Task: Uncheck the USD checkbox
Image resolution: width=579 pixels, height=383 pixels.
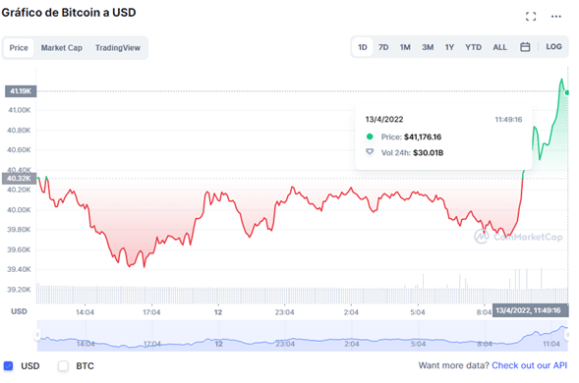Action: [8, 366]
